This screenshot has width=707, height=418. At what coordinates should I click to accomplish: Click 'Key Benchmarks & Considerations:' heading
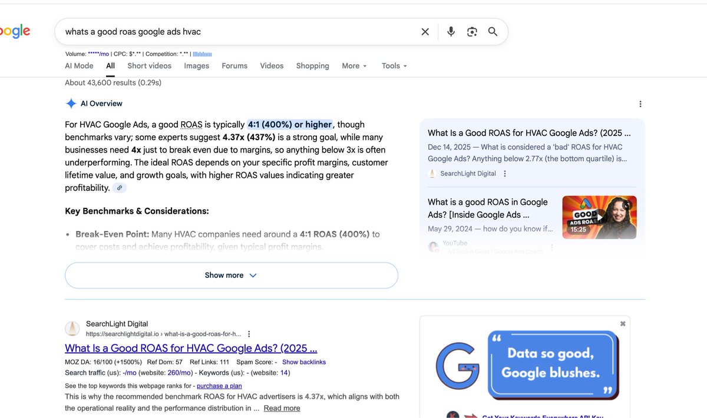click(x=137, y=211)
